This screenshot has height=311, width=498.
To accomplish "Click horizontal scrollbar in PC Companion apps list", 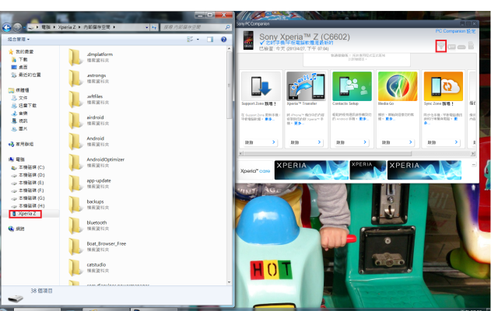I will [x=328, y=154].
